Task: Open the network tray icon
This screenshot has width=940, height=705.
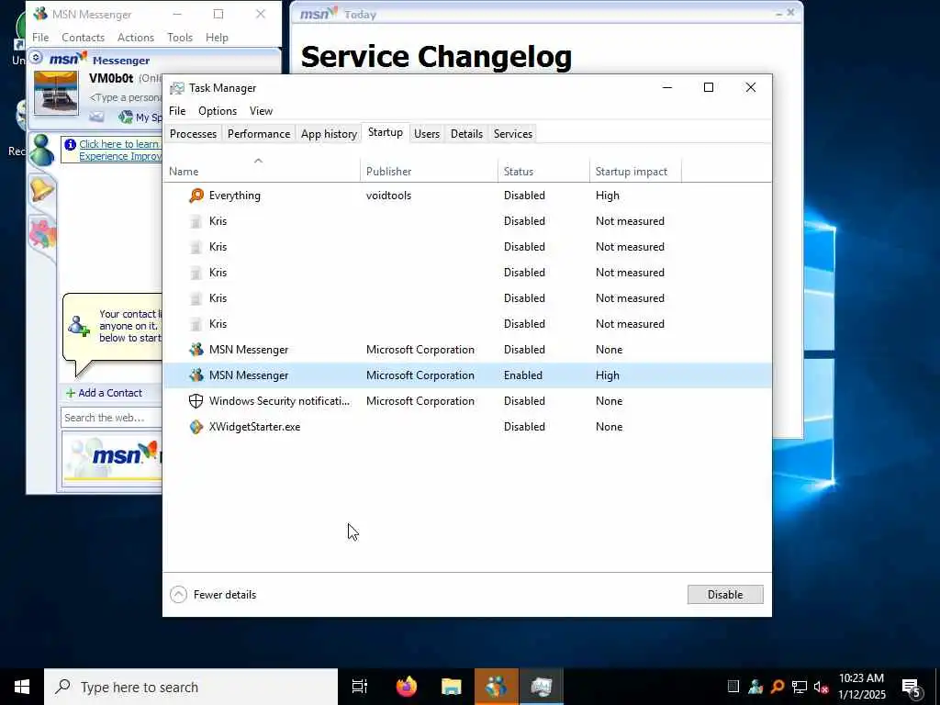Action: [800, 687]
